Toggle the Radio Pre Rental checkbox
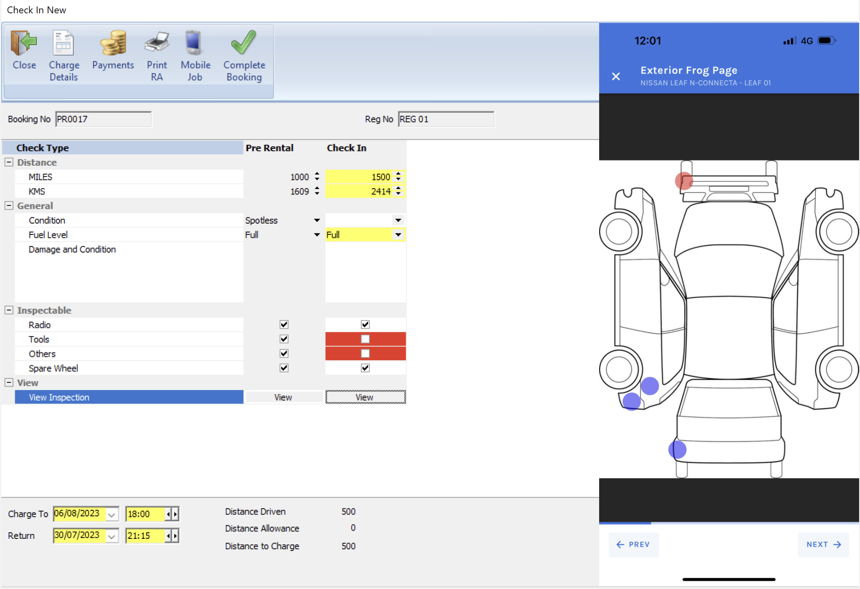Viewport: 860px width, 589px height. pyautogui.click(x=284, y=324)
